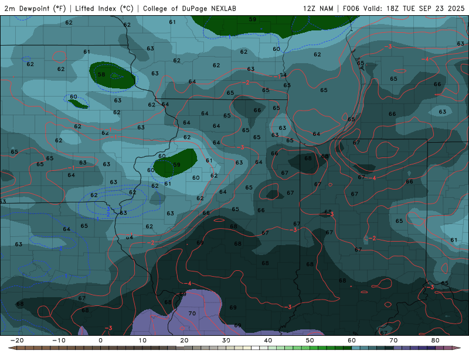Click the 10 colorbar scale label
The width and height of the screenshot is (469, 351).
coord(142,340)
